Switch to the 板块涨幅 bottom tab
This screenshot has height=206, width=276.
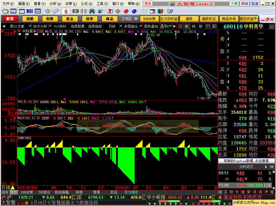coord(62,192)
